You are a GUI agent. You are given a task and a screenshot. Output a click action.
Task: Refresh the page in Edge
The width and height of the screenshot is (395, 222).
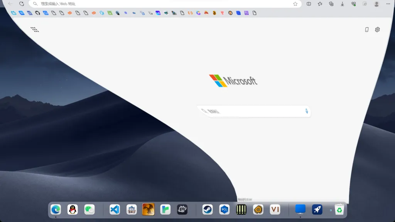tap(22, 4)
